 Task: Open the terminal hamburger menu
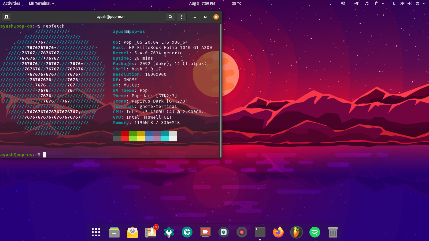(182, 17)
